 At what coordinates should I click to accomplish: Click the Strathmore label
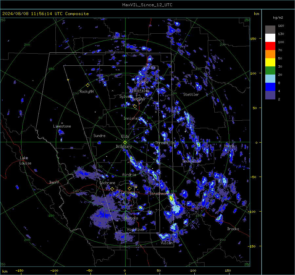(x=159, y=194)
